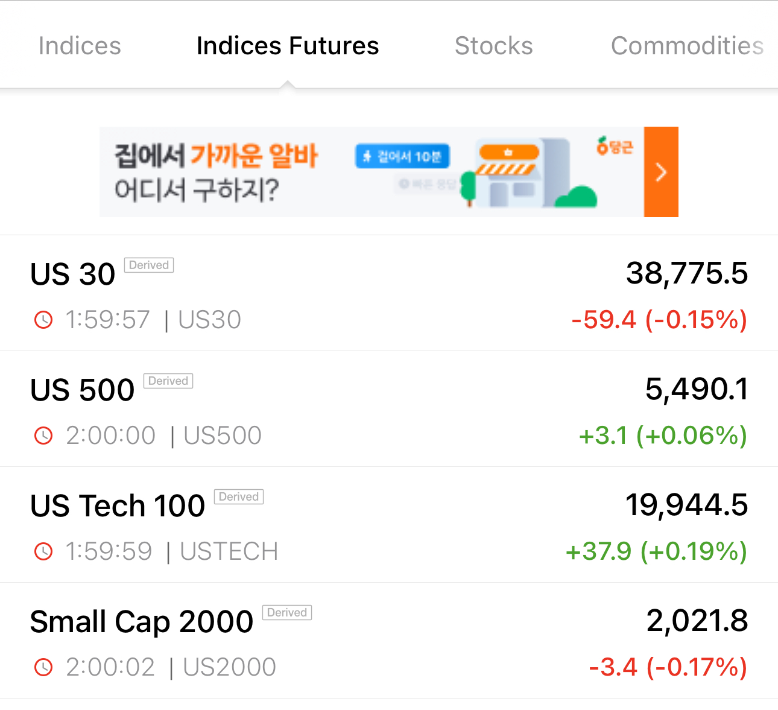This screenshot has width=778, height=710.
Task: Click the Derived badge next to Small Cap 2000
Action: point(287,613)
